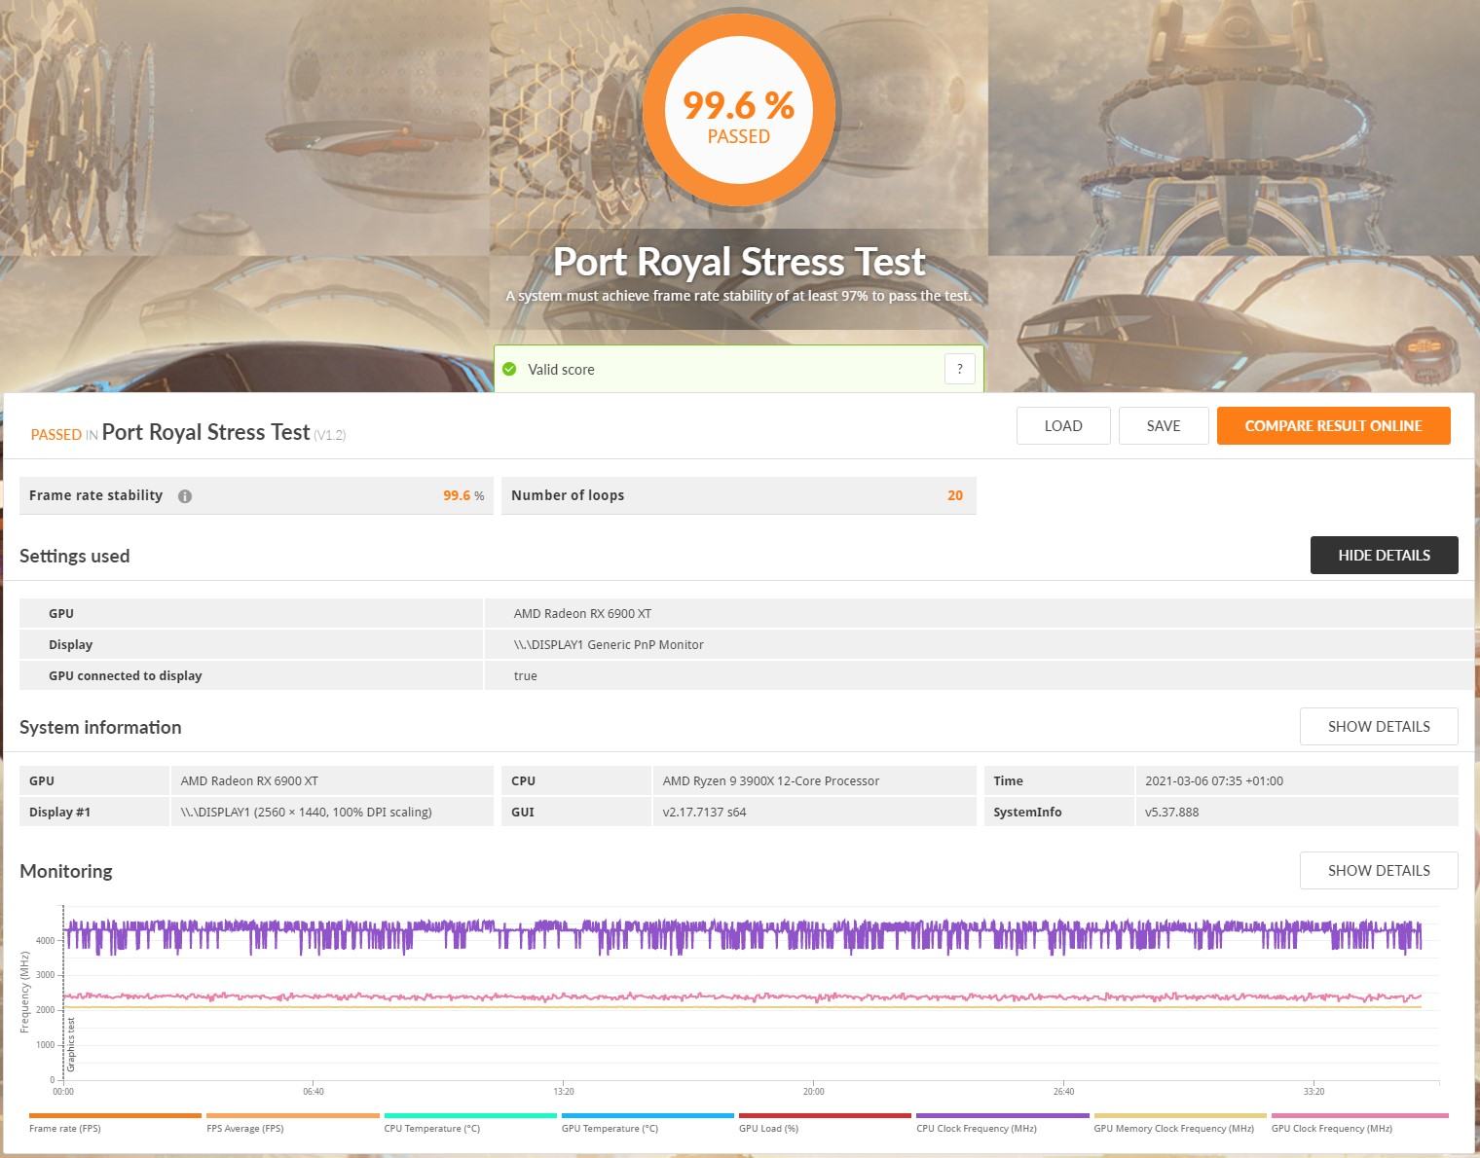Click the green valid score checkmark icon
The image size is (1480, 1158).
click(509, 370)
